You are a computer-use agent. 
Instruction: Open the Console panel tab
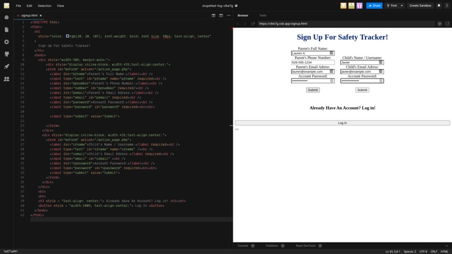pos(243,246)
